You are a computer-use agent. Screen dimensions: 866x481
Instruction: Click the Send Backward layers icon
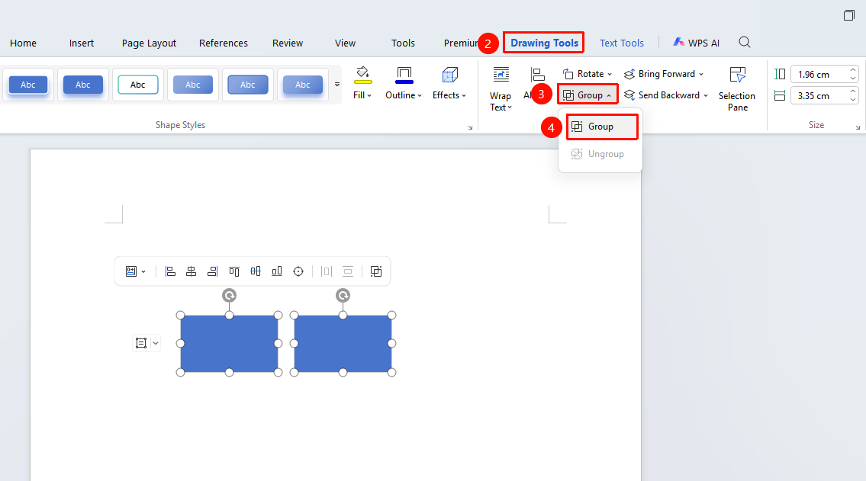[x=629, y=95]
